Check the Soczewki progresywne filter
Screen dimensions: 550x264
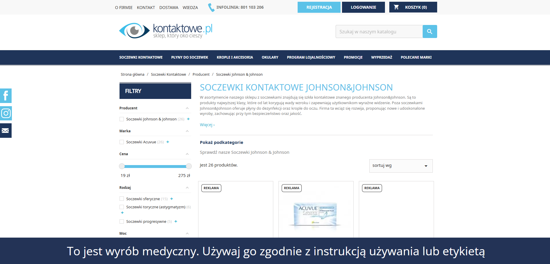[x=122, y=221]
